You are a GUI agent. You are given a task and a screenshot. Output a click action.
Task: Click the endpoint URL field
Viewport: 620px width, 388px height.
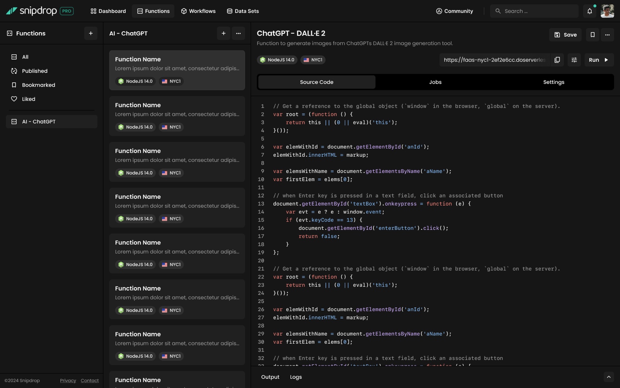[x=494, y=60]
